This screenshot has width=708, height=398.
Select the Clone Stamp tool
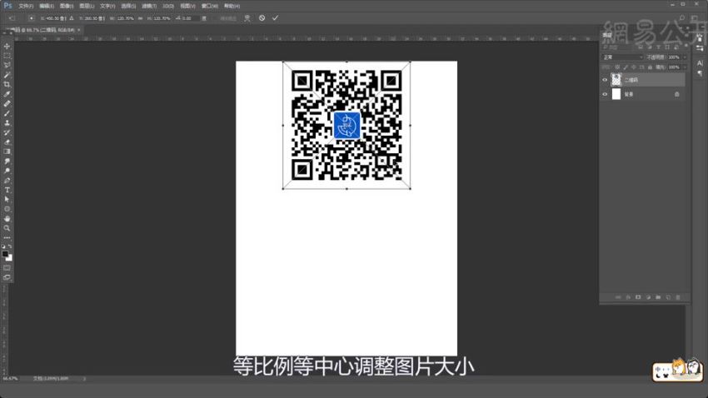[7, 122]
